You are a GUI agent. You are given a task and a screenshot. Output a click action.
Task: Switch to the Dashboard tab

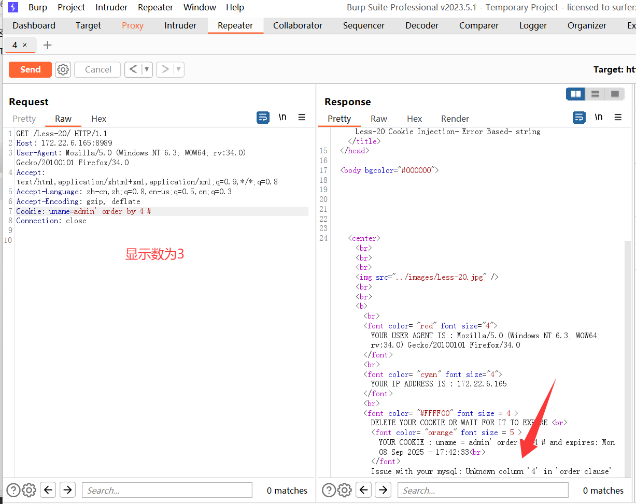tap(34, 25)
